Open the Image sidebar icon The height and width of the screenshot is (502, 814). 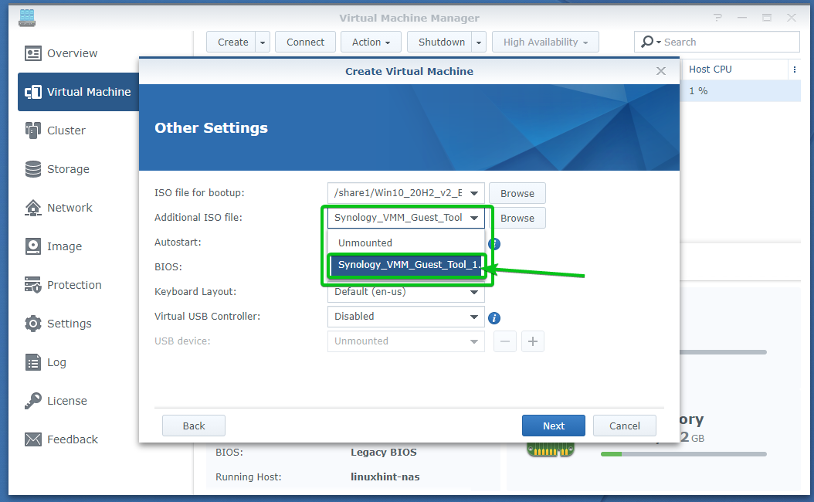[32, 246]
